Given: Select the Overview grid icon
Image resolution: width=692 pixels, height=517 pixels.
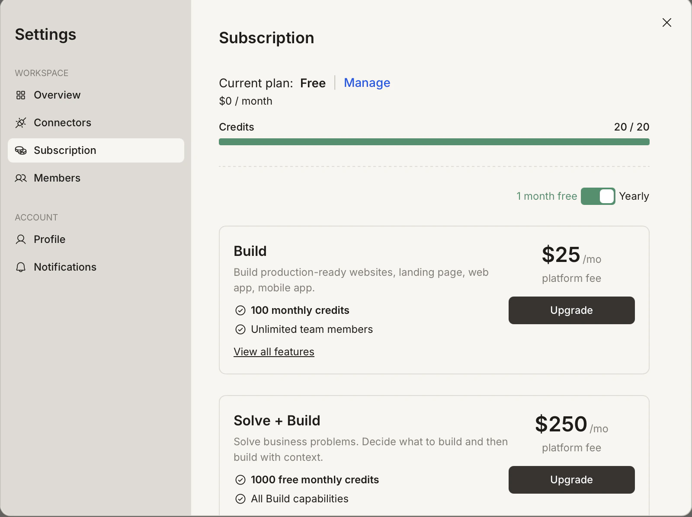Looking at the screenshot, I should (20, 95).
